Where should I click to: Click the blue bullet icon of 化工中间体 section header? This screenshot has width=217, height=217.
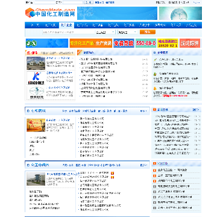tap(28, 165)
